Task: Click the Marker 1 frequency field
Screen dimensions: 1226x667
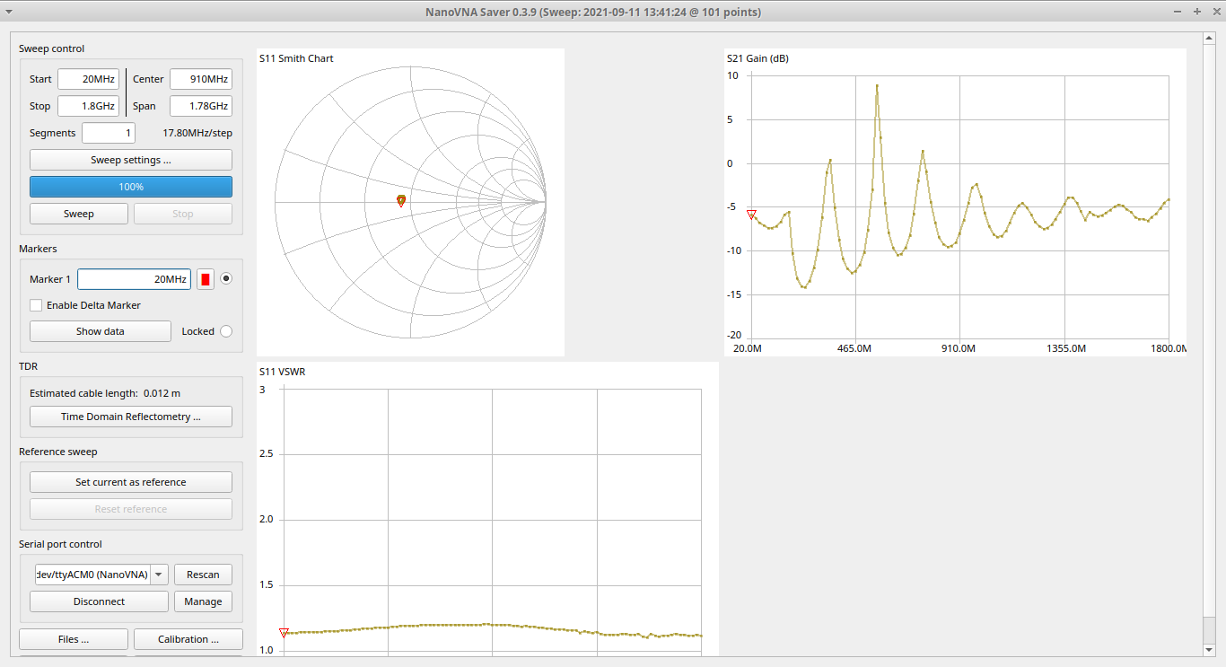Action: click(134, 279)
